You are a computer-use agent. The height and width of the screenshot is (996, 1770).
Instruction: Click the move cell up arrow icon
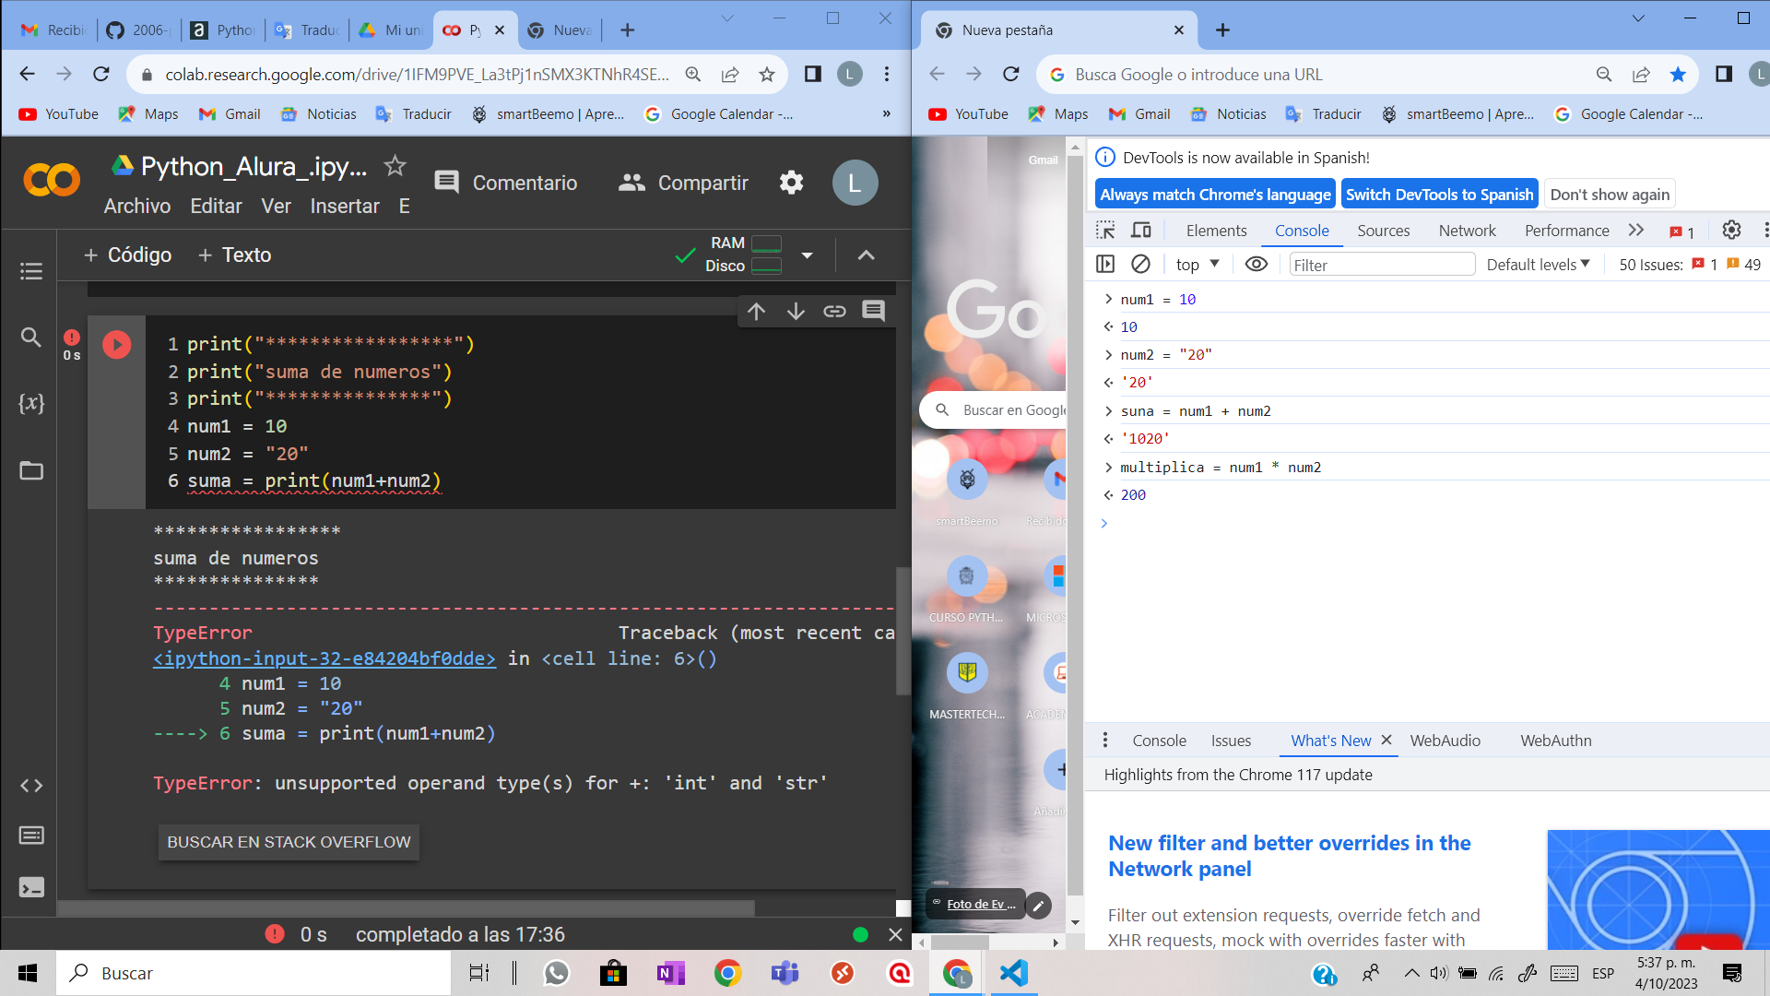756,310
